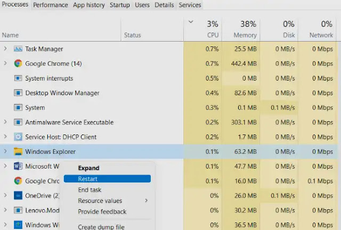Click the Windows Explorer folder icon
Screen dimensions: 341x230
(x=18, y=152)
